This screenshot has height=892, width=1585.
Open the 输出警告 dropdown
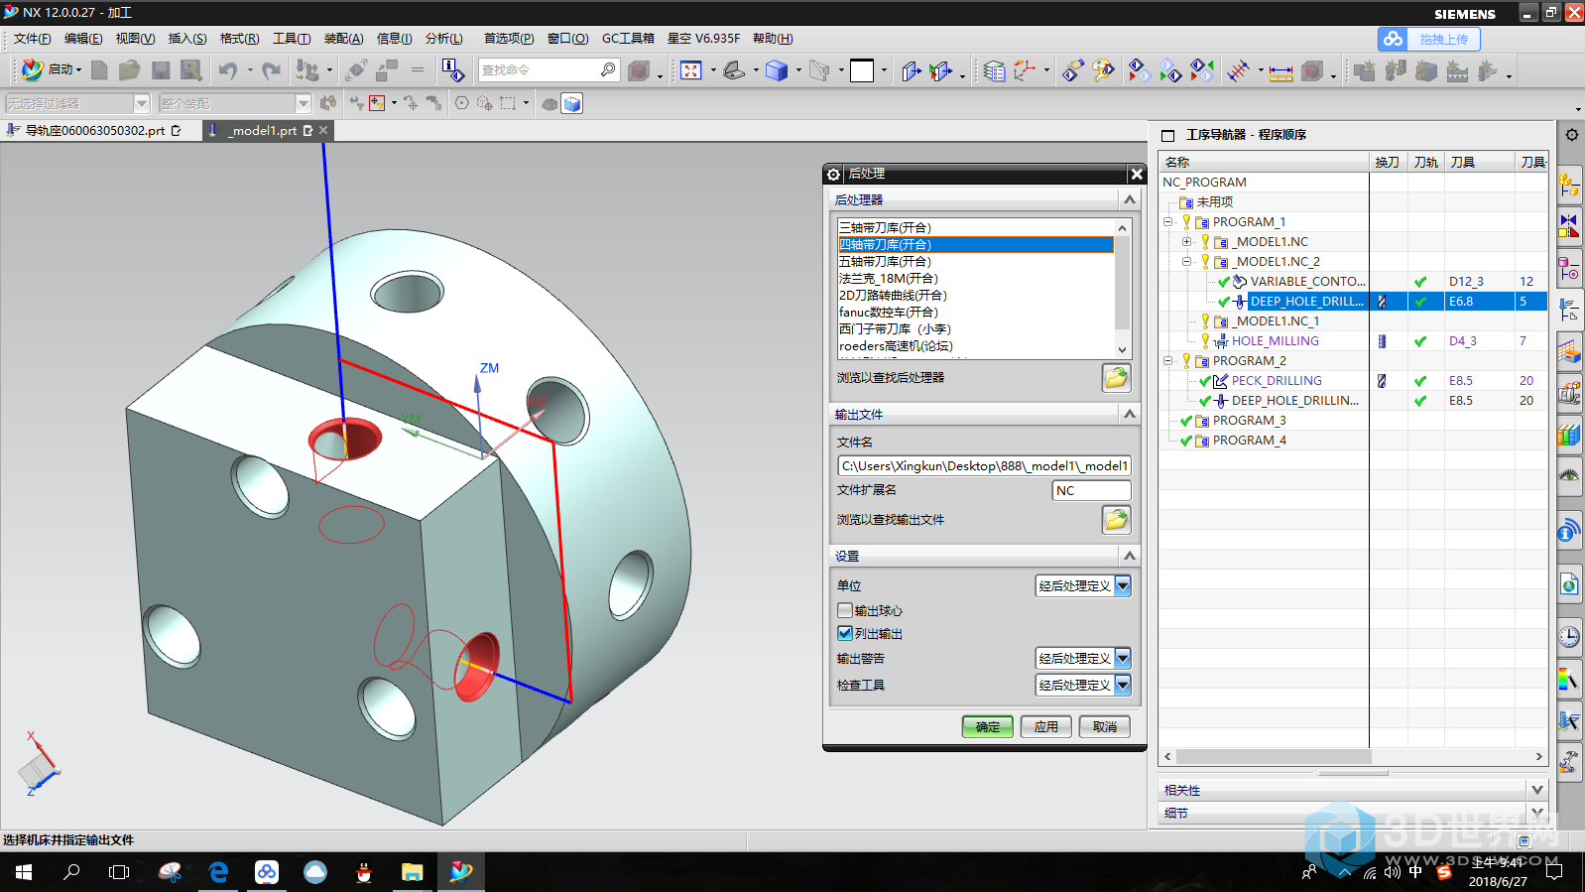pyautogui.click(x=1123, y=658)
